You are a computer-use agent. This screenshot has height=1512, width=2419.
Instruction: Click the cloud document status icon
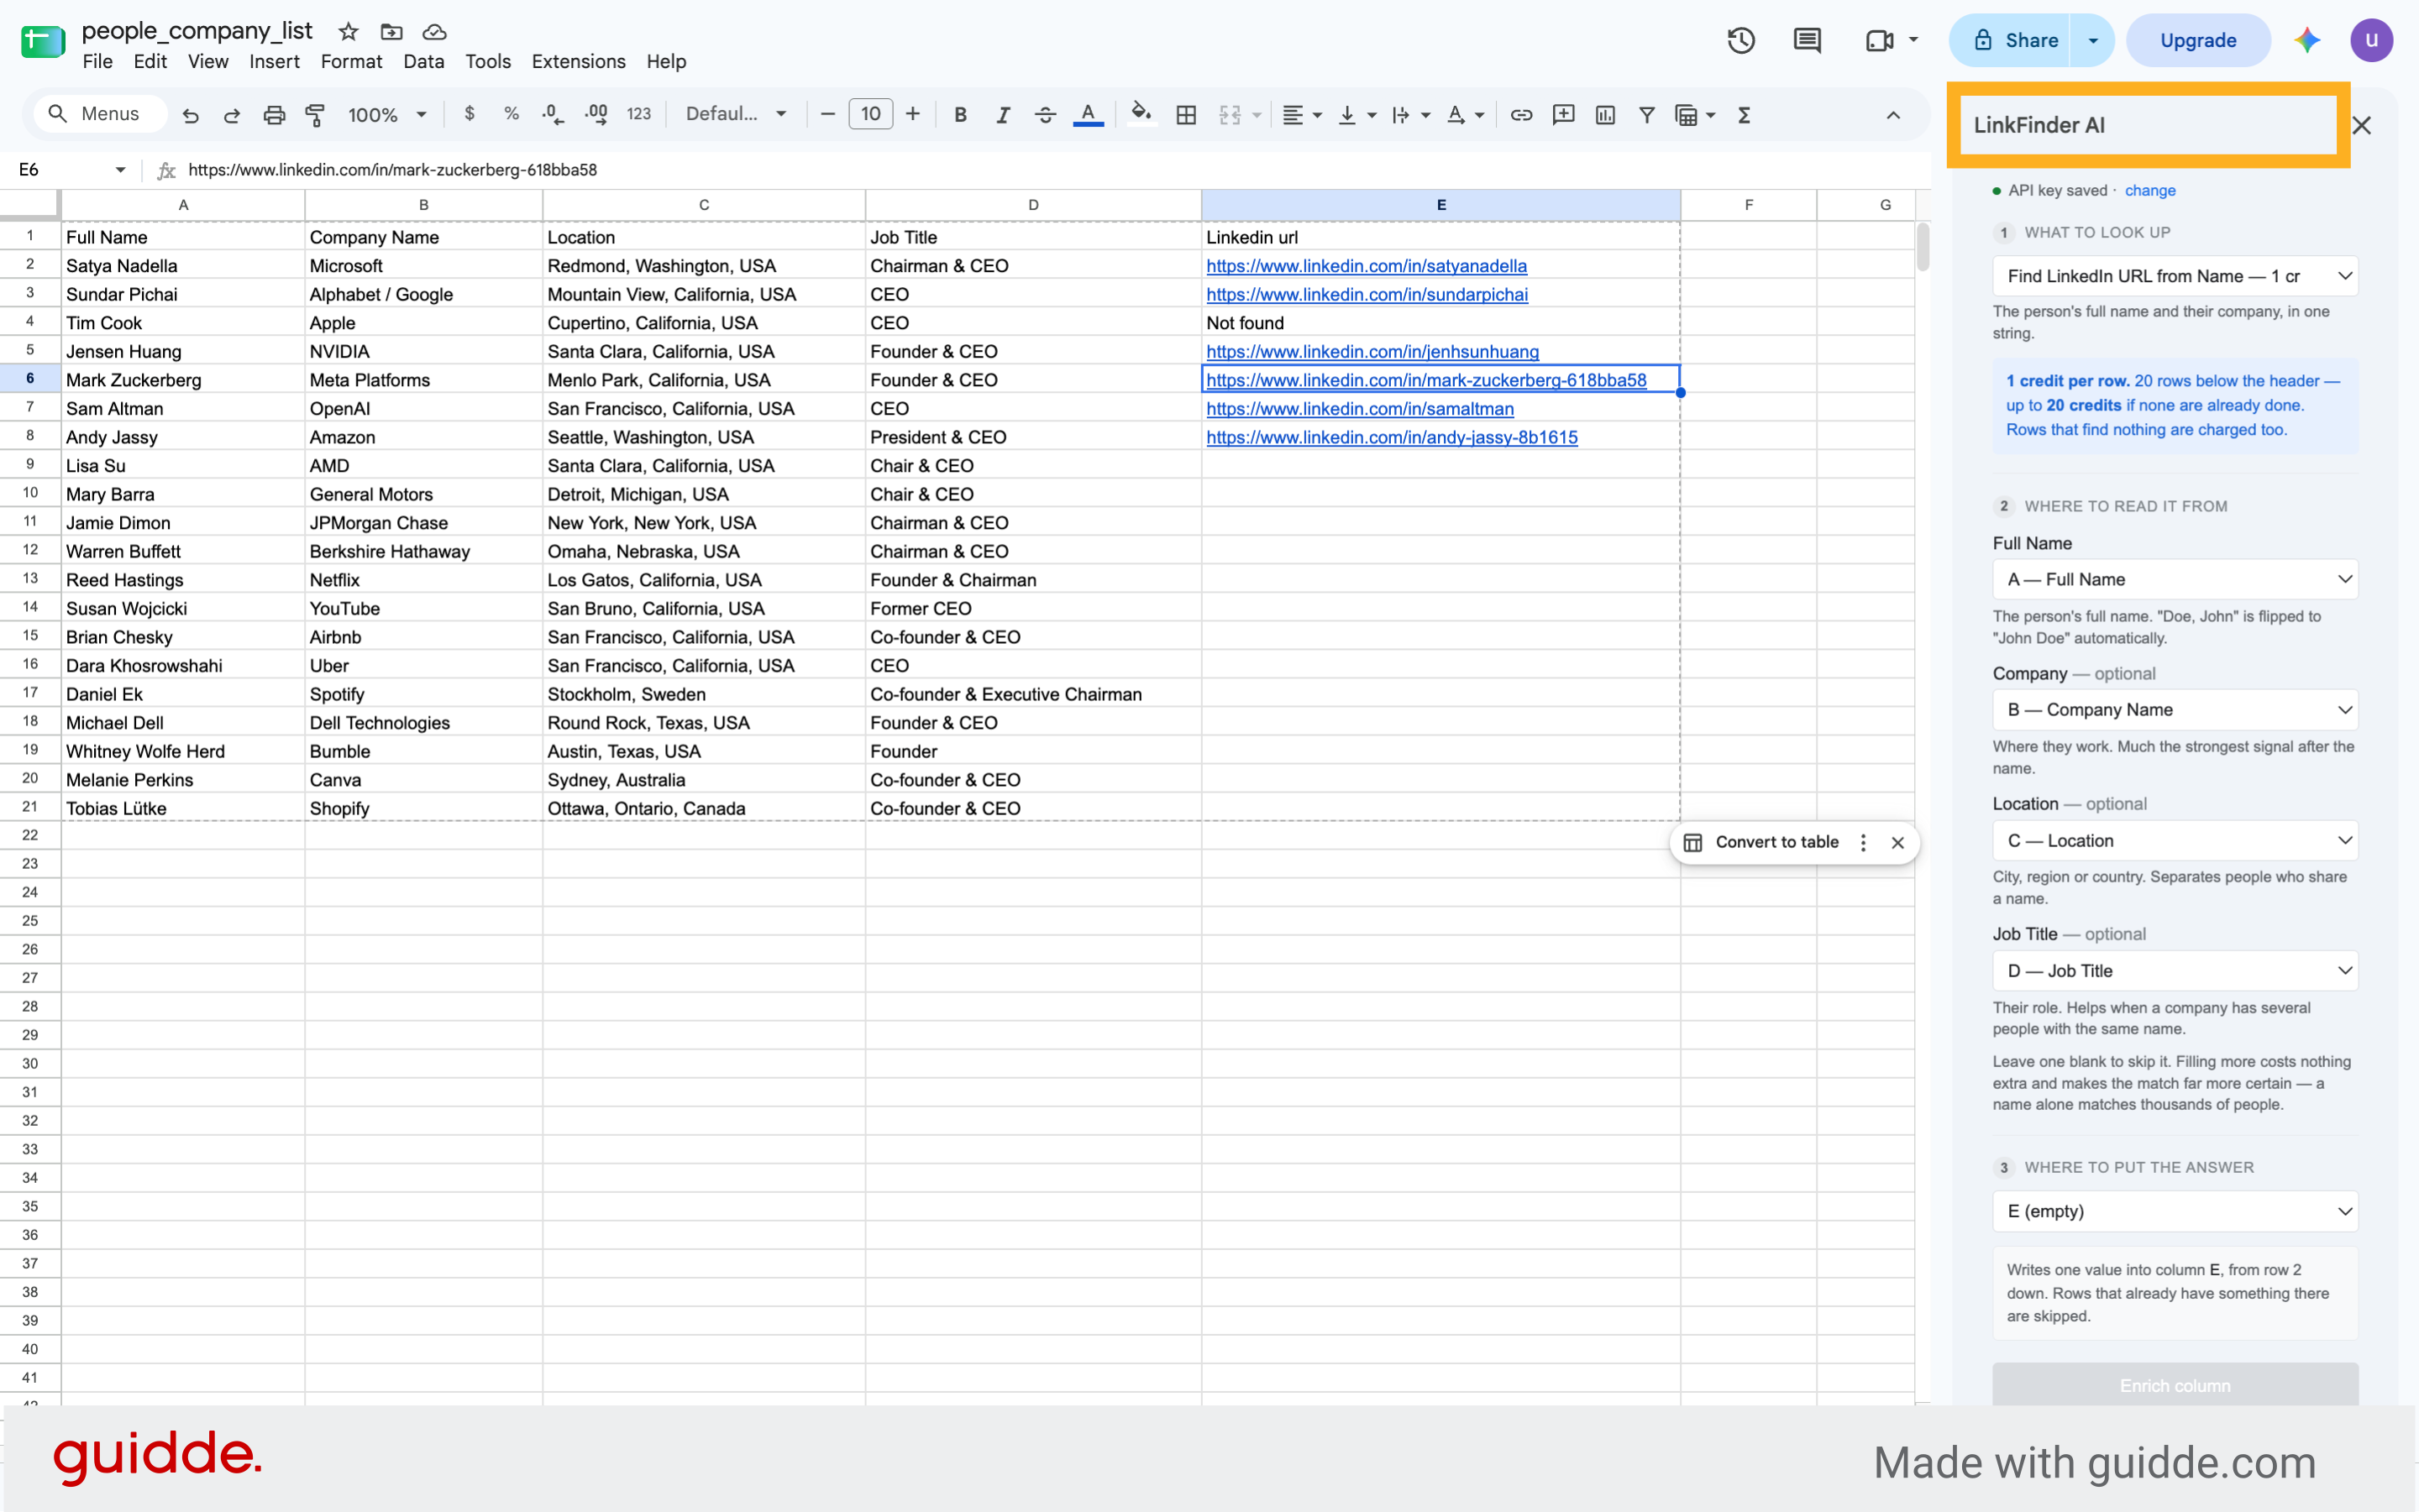tap(434, 32)
